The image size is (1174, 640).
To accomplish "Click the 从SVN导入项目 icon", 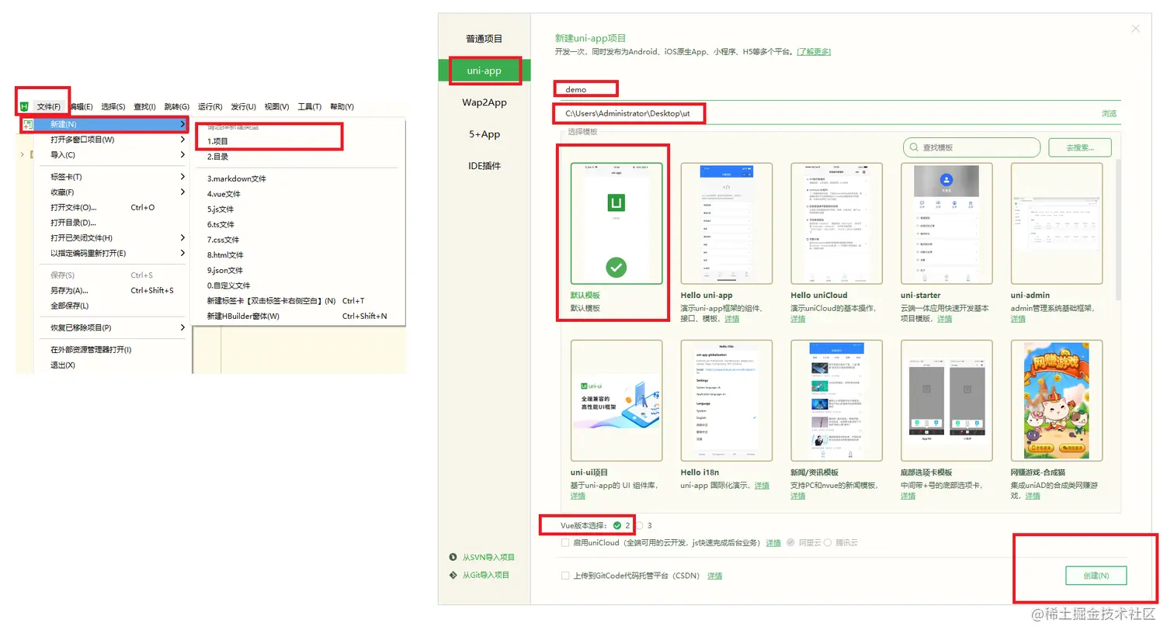I will click(x=453, y=557).
